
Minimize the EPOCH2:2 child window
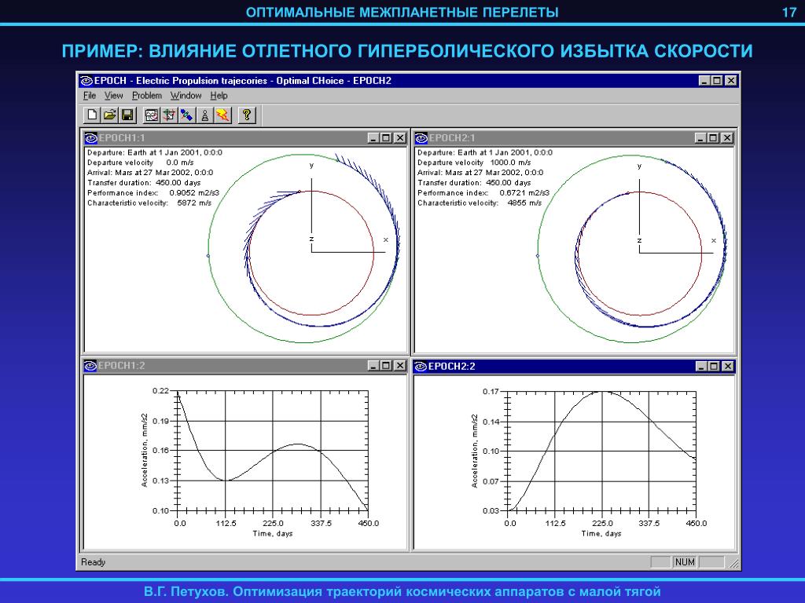[702, 366]
